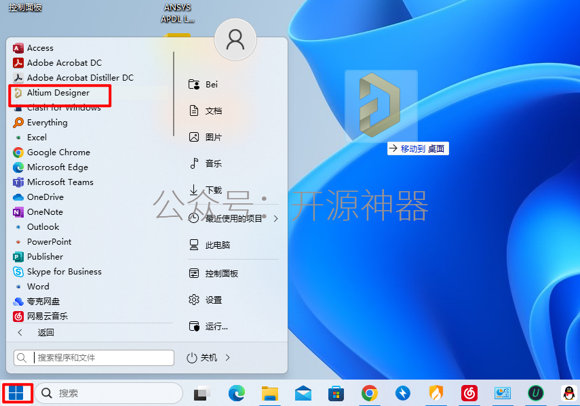Image resolution: width=580 pixels, height=406 pixels.
Task: Launch Skype for Business
Action: (x=58, y=272)
